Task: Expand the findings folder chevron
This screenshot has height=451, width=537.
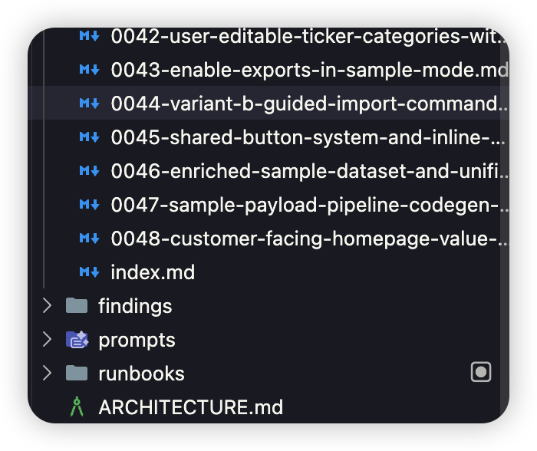Action: coord(47,306)
